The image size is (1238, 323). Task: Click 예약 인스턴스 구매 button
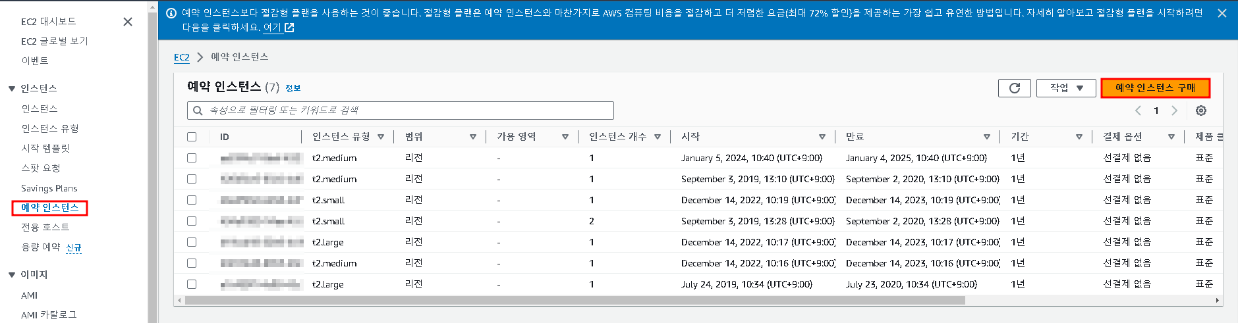pyautogui.click(x=1156, y=88)
